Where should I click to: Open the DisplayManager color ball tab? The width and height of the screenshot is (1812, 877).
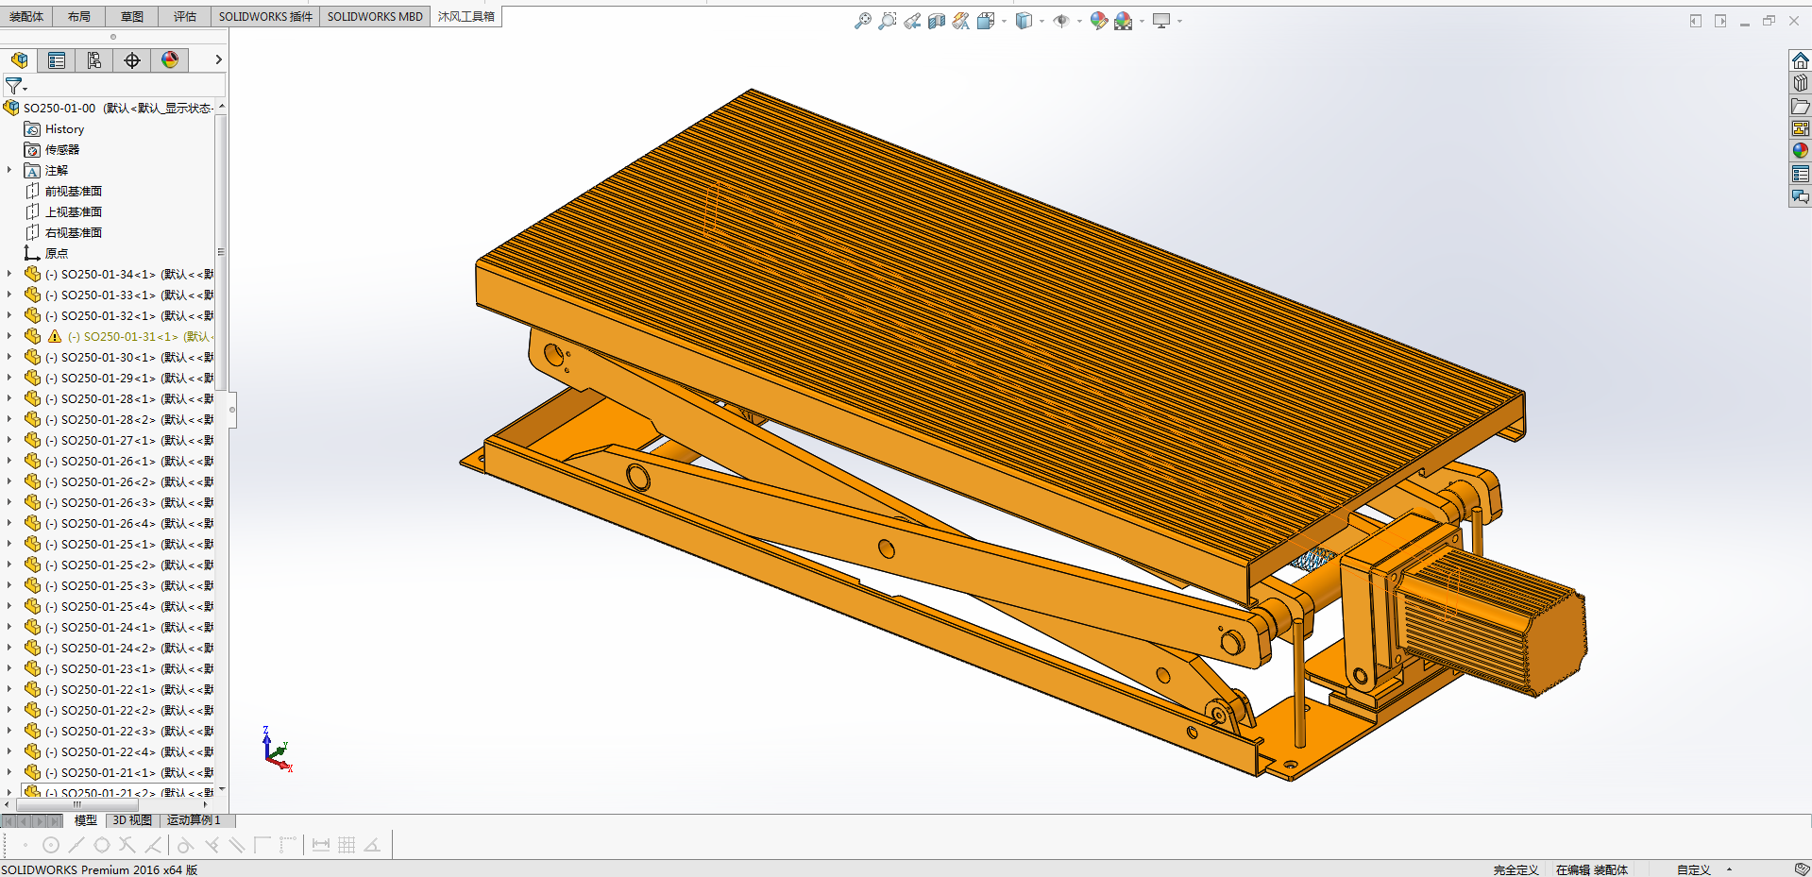170,60
